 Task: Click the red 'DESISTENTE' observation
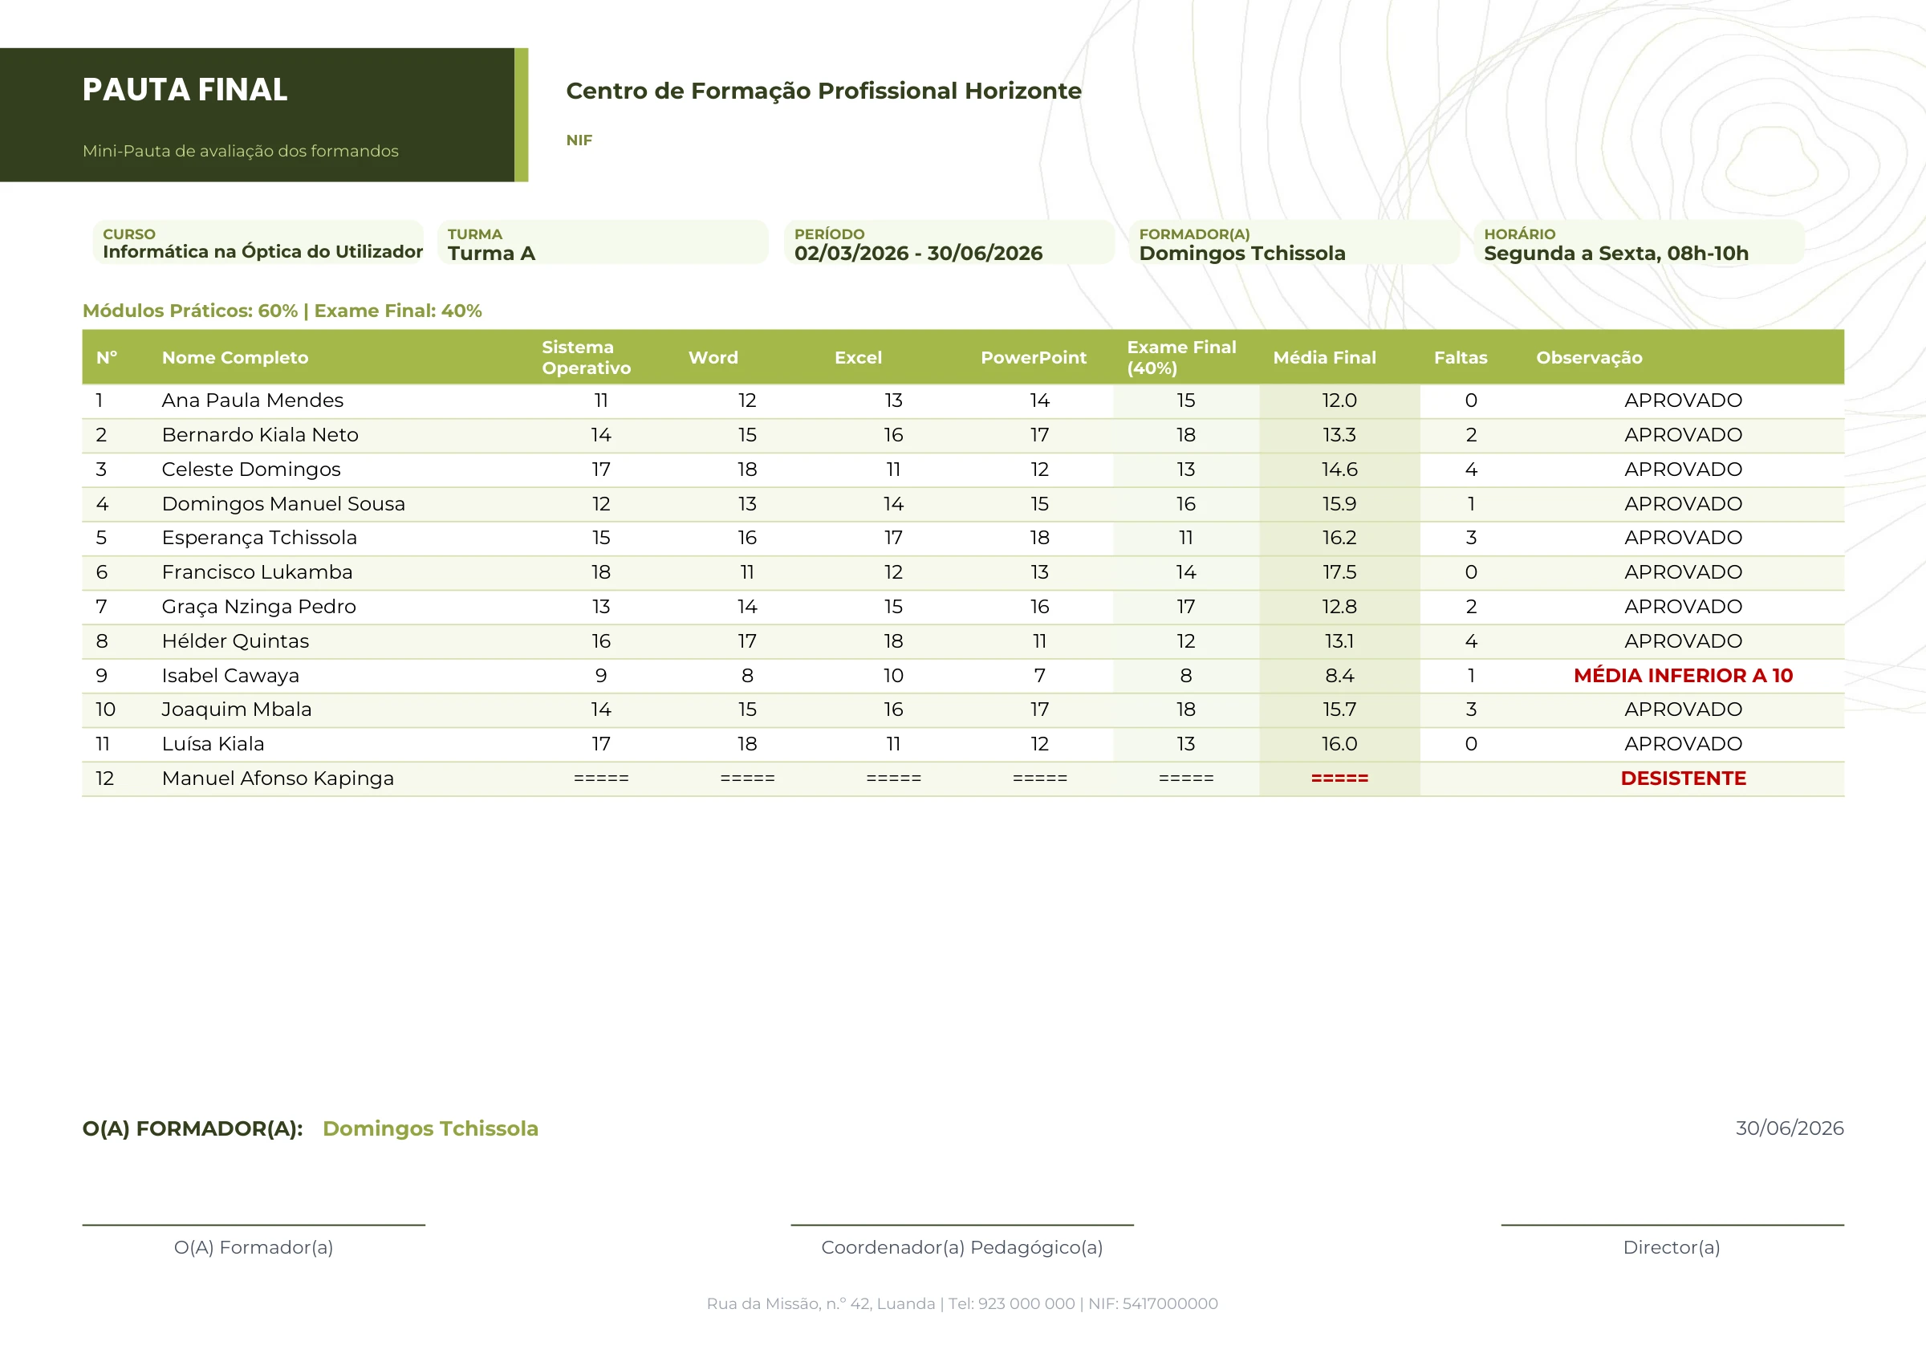click(x=1683, y=779)
